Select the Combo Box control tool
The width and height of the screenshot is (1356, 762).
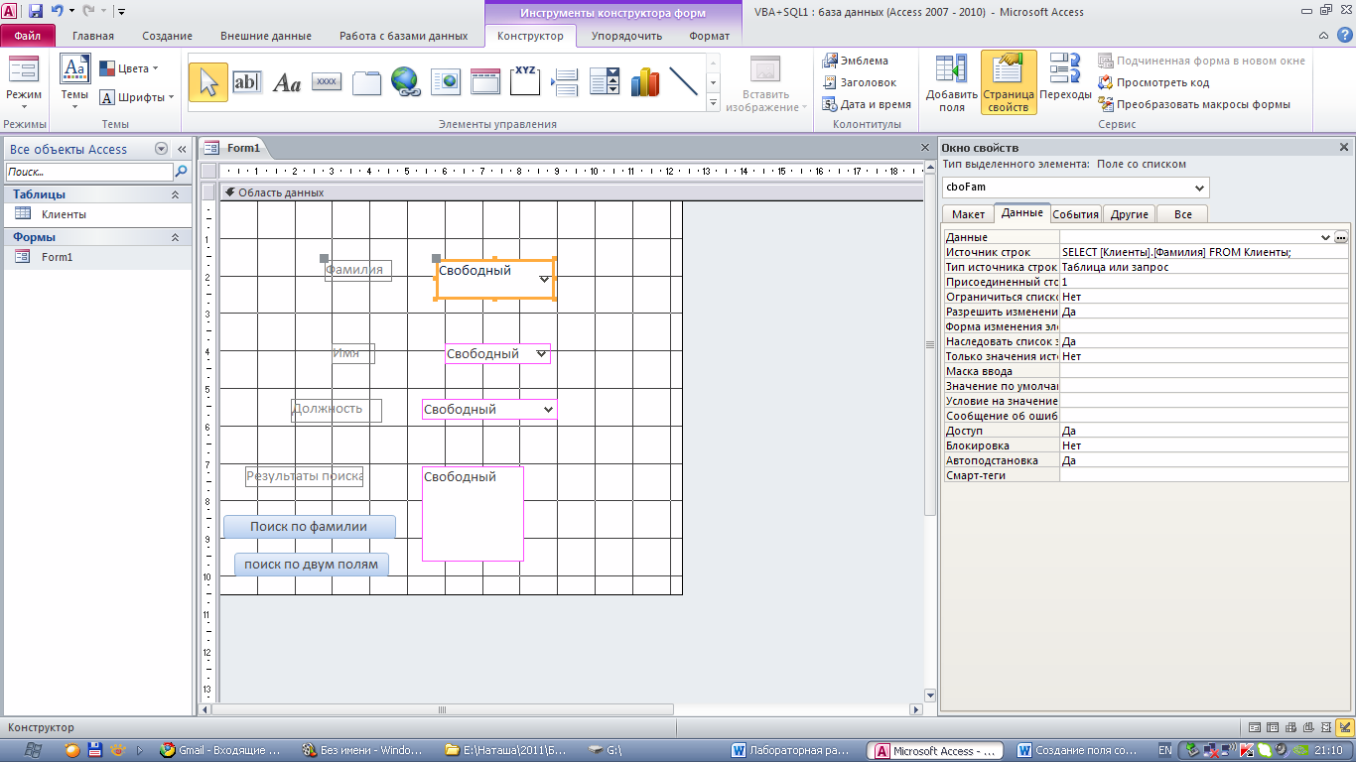point(605,83)
